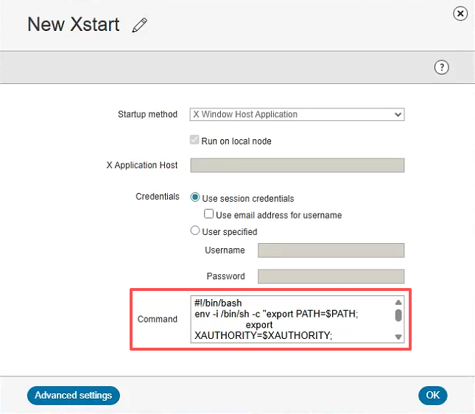Enable Use email address for username
This screenshot has height=414, width=475.
click(209, 214)
